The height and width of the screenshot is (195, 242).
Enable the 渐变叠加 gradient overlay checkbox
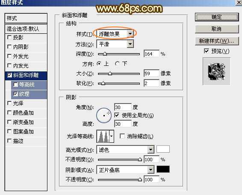[x=9, y=122]
